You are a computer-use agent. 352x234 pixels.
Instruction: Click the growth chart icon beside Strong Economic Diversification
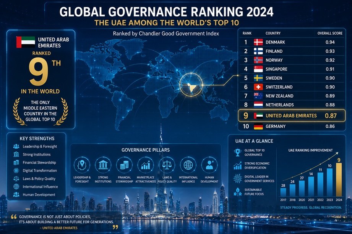237,166
